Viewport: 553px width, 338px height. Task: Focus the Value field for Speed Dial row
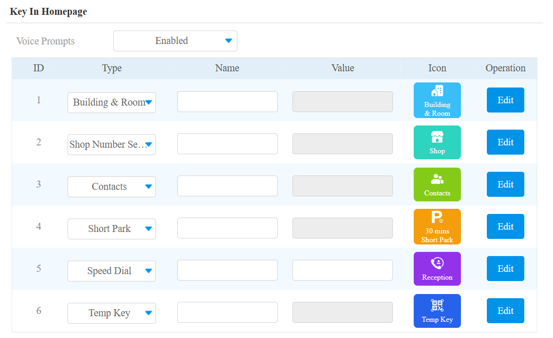(x=342, y=270)
